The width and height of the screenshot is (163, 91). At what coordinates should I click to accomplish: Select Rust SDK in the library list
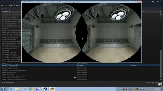(5, 29)
